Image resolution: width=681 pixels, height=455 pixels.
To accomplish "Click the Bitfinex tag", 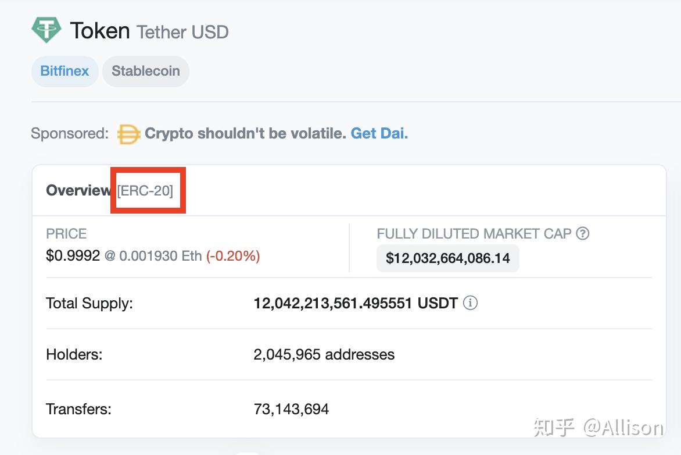I will (64, 71).
